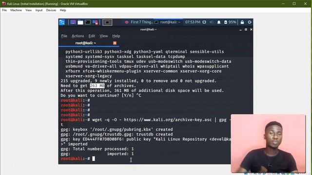Open VirtualBox Devices menu
This screenshot has width=312, height=175.
(x=51, y=10)
